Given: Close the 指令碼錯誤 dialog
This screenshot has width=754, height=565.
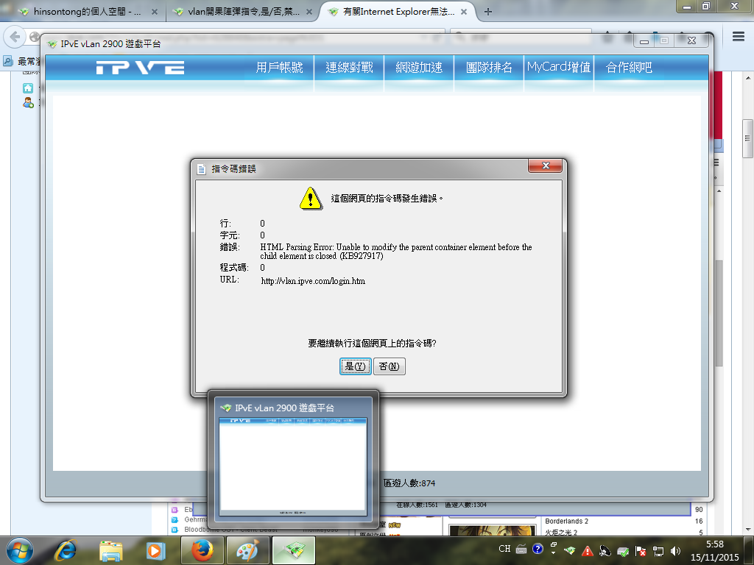Looking at the screenshot, I should pos(546,166).
